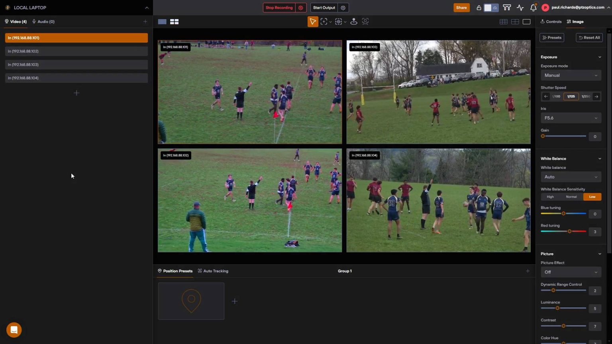Image resolution: width=612 pixels, height=344 pixels.
Task: Add a new group with plus icon
Action: click(x=528, y=271)
